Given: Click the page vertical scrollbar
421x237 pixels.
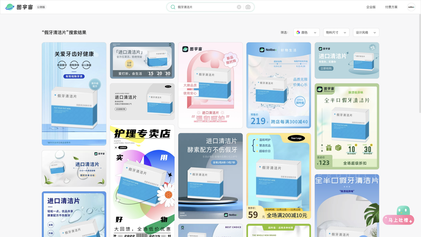Looking at the screenshot, I should point(420,63).
